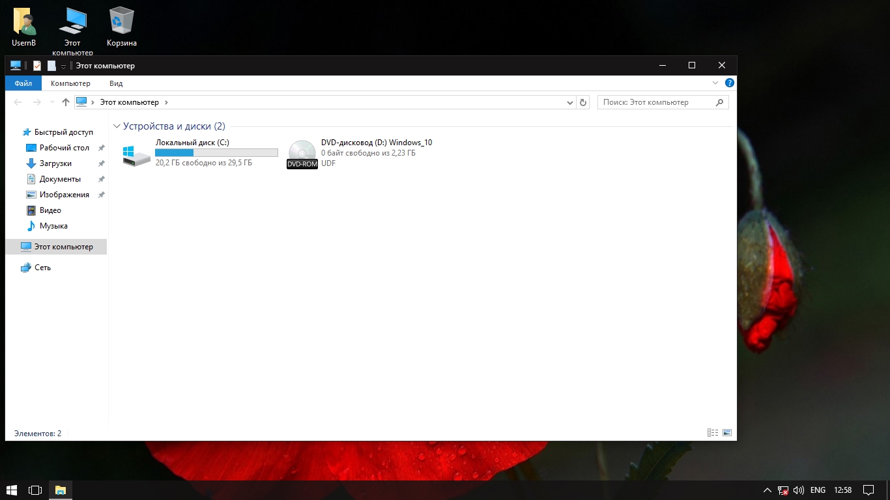The height and width of the screenshot is (500, 890).
Task: Select the DVD-ROM drive icon
Action: click(302, 154)
